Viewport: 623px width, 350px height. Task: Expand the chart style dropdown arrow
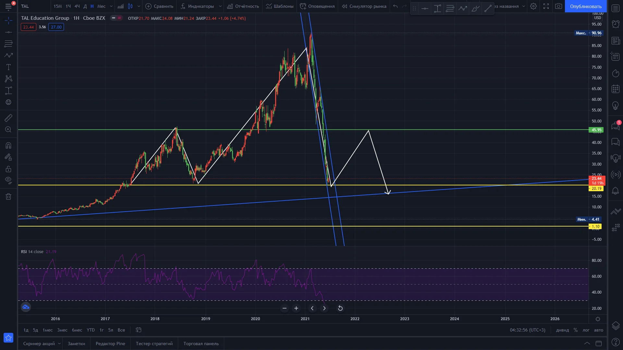(x=139, y=6)
